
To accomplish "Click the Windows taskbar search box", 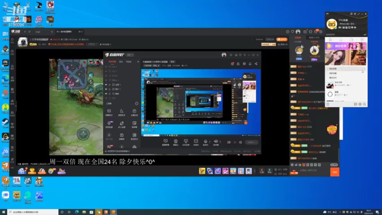I will click(33, 212).
